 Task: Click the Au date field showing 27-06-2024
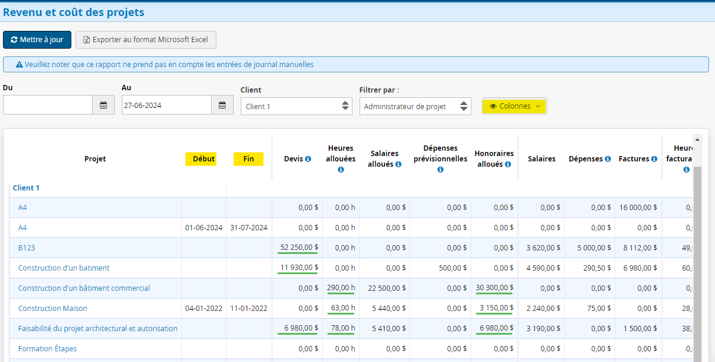[x=166, y=105]
